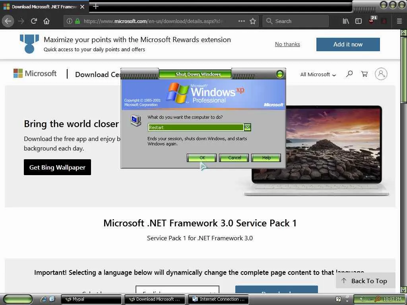Open a new tab with plus button

[95, 6]
